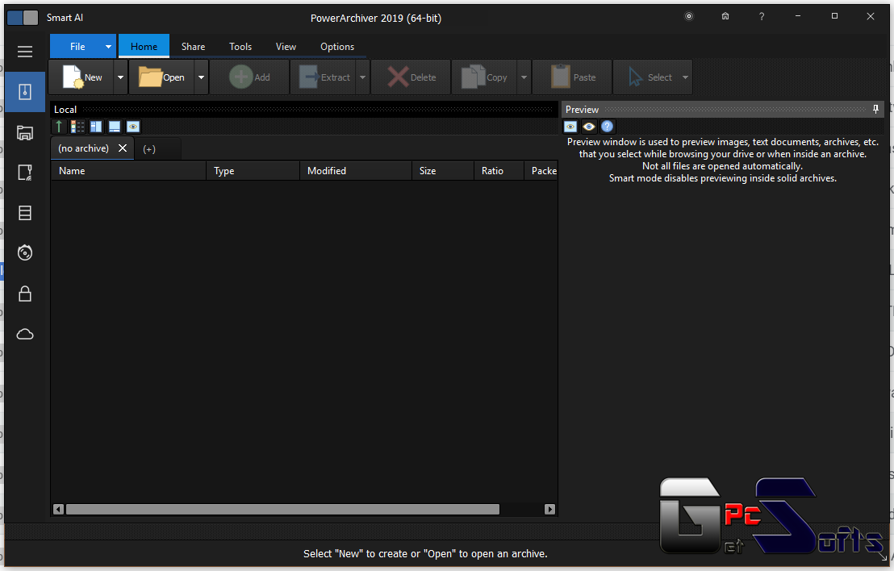Image resolution: width=894 pixels, height=571 pixels.
Task: Select the Archive sidebar icon
Action: click(x=24, y=92)
